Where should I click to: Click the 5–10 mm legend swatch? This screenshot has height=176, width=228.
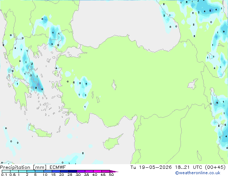tap(39, 171)
